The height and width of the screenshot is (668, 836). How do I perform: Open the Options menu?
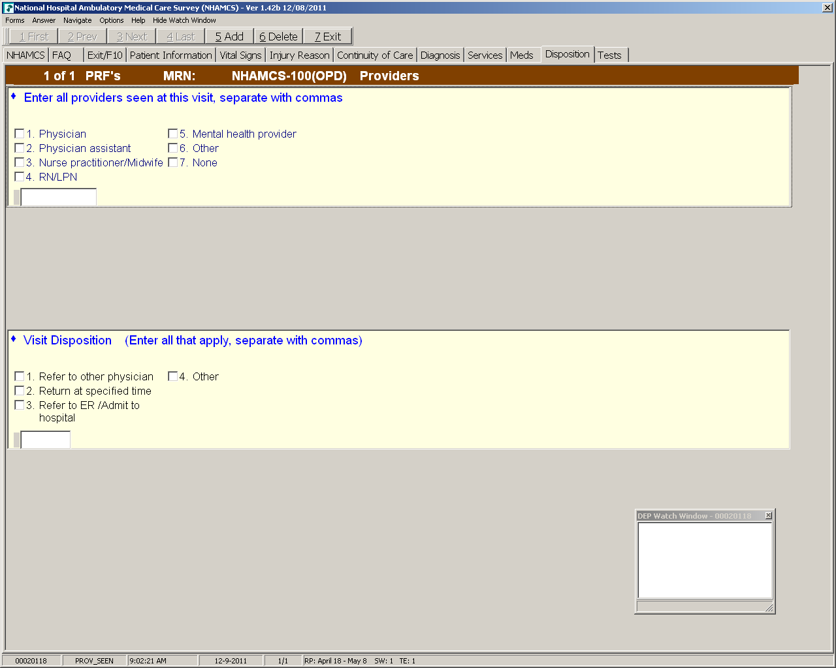pos(112,20)
